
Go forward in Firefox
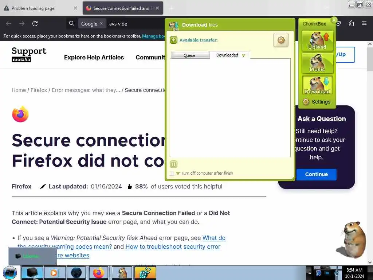pyautogui.click(x=22, y=24)
